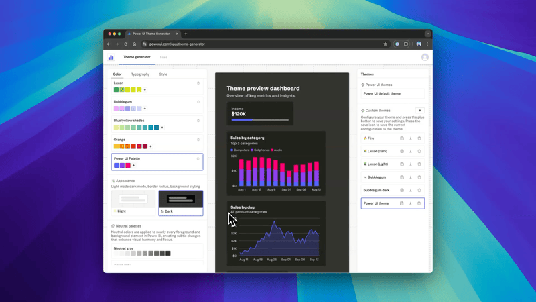Pick the pink swatch in Power UI Palette
This screenshot has height=302, width=536.
click(x=128, y=165)
